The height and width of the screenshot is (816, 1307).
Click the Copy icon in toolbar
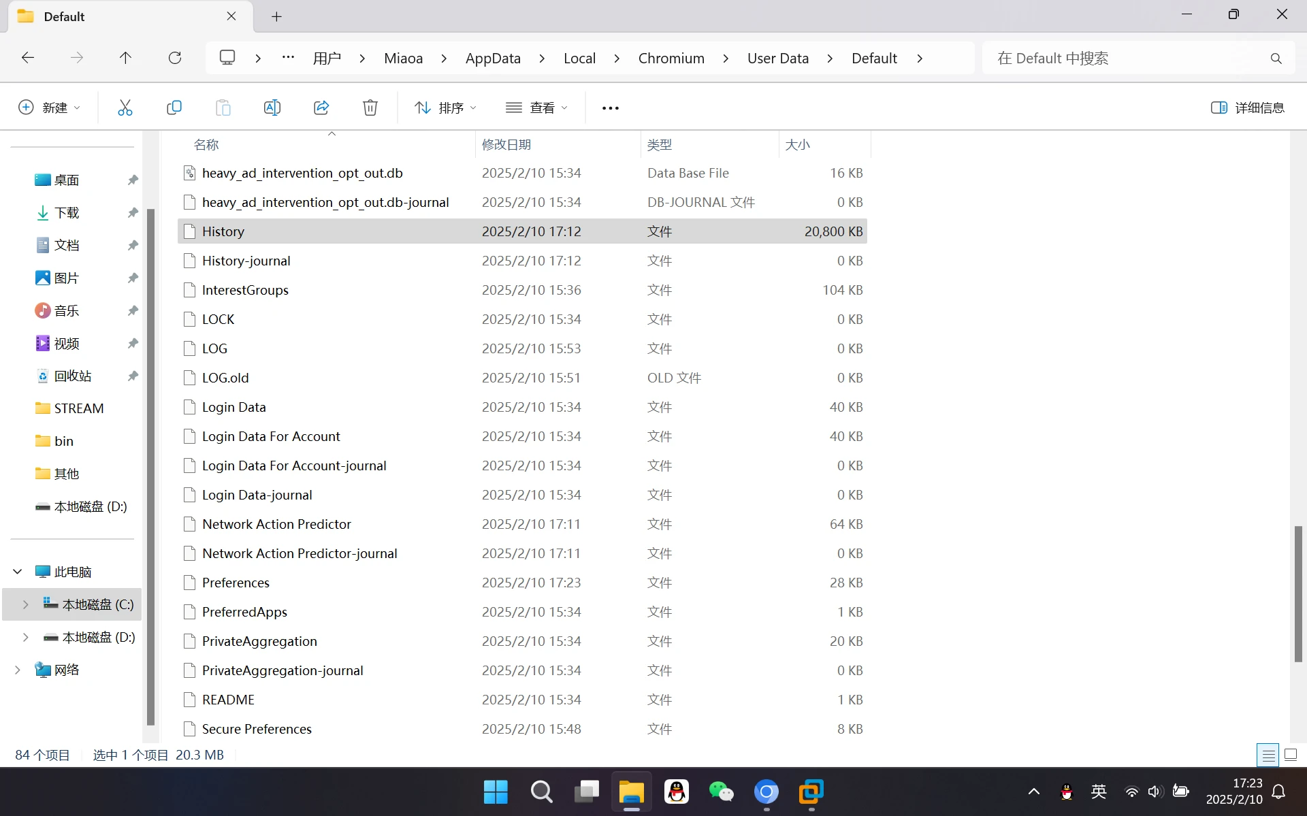click(x=174, y=108)
